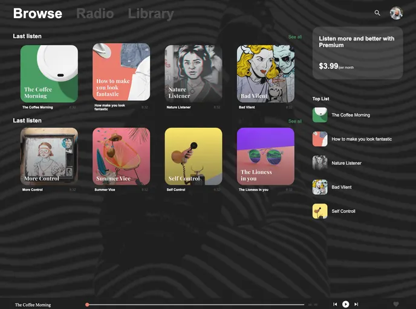Click Bad Vilent text in Top List
The image size is (416, 309).
point(342,187)
